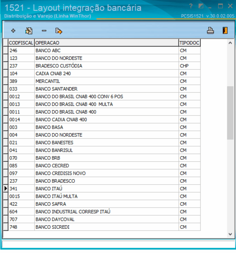236x253 pixels.
Task: Select the BANCO SAFRA row
Action: [x=102, y=204]
